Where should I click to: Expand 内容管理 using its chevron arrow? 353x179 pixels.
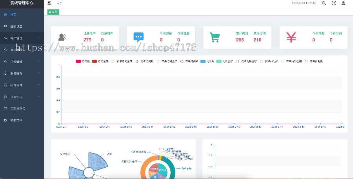[x=38, y=85]
